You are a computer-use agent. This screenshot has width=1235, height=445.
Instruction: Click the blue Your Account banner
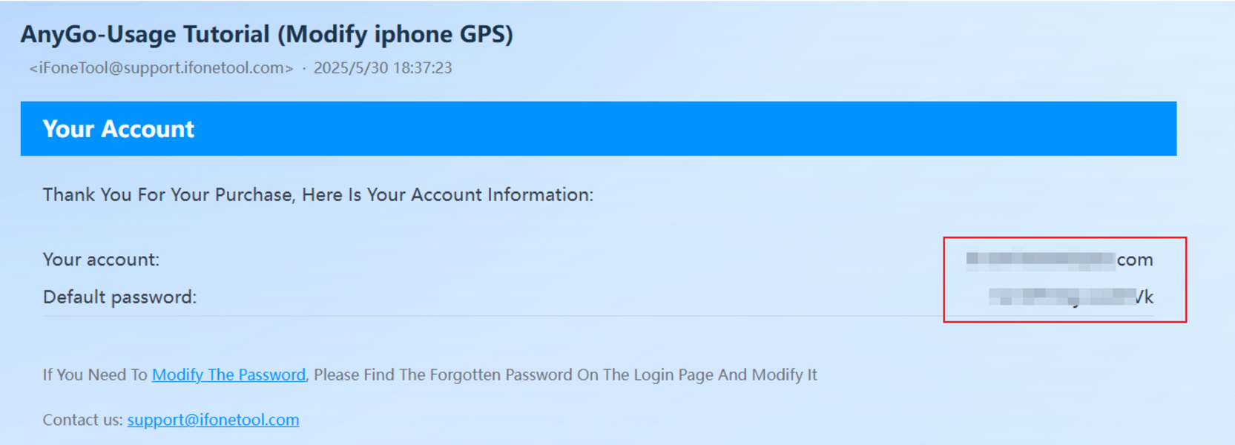tap(598, 128)
